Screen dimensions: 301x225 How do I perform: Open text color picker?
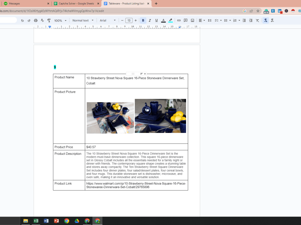pyautogui.click(x=163, y=20)
